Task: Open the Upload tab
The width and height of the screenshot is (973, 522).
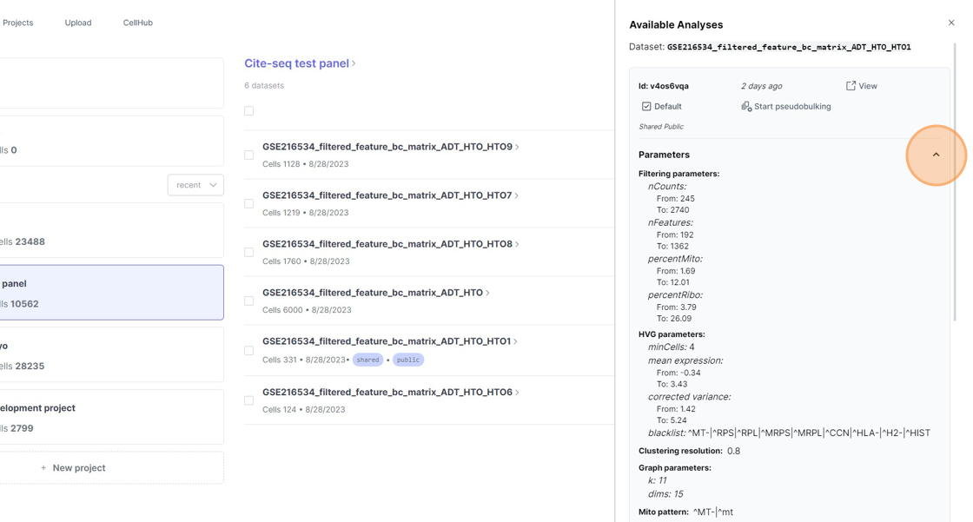Action: tap(78, 23)
